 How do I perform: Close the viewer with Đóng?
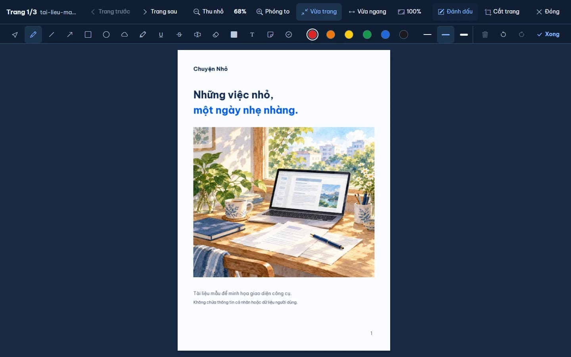548,12
